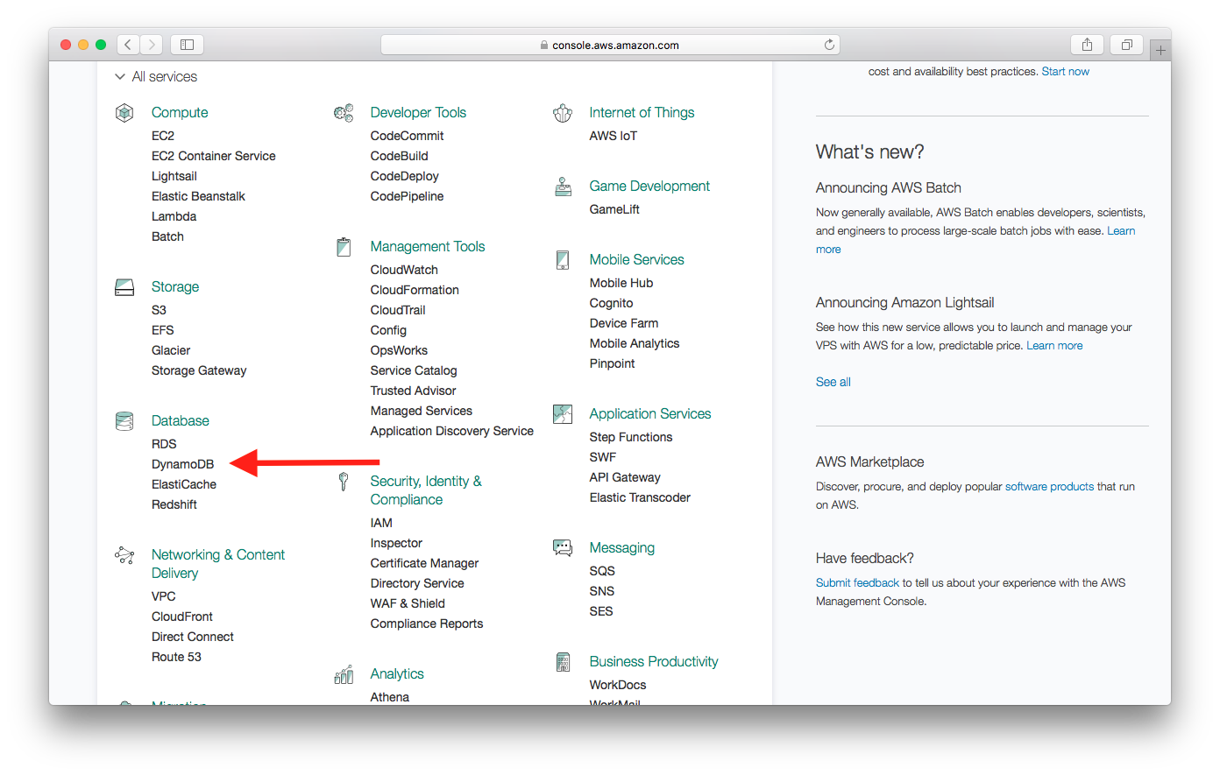The height and width of the screenshot is (775, 1220).
Task: Click the address bar showing console.aws.amazon.com
Action: [x=610, y=45]
